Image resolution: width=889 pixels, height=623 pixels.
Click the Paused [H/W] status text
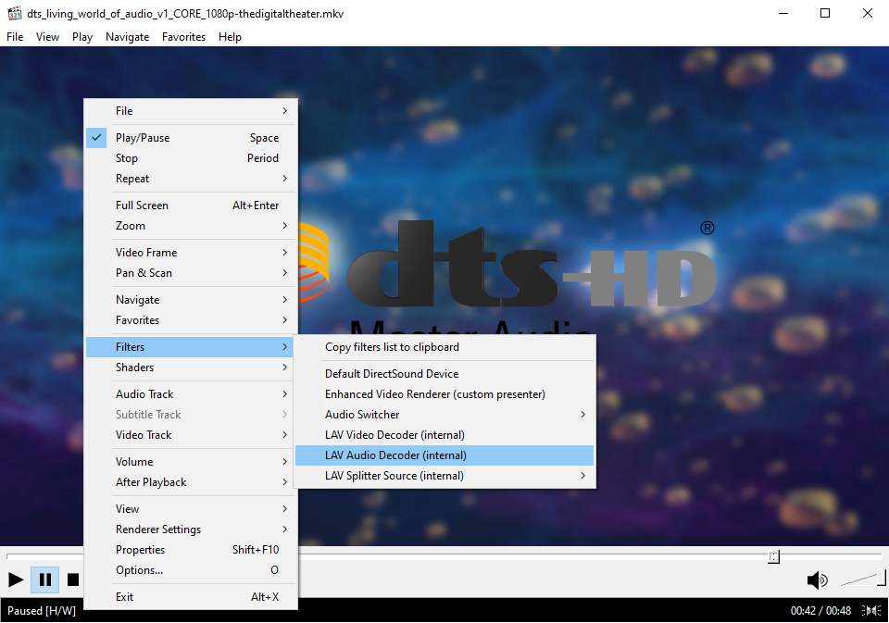point(42,611)
